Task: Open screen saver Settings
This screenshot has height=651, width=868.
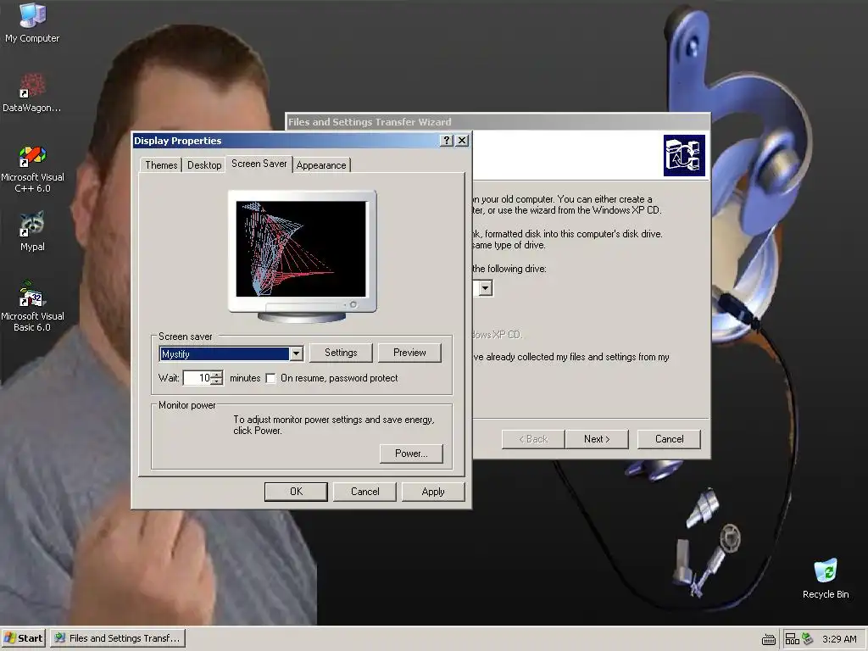Action: pos(341,353)
